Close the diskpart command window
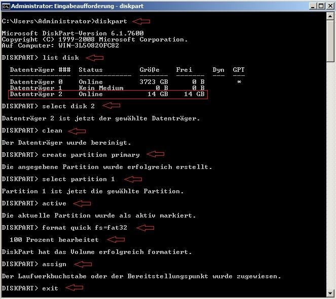Screen dimensions: 336x299 330,6
